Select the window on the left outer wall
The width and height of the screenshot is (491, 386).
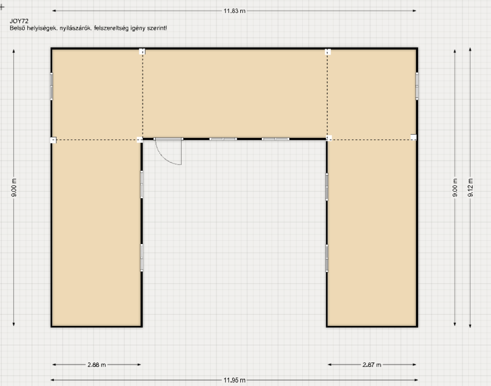pos(51,86)
